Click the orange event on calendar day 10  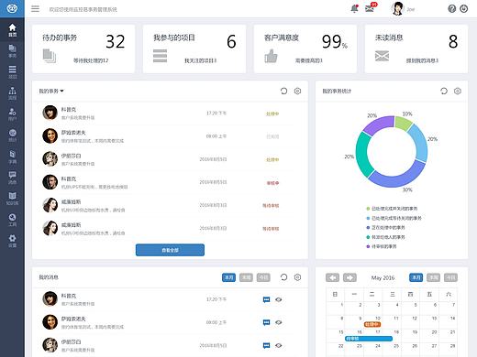(372, 324)
